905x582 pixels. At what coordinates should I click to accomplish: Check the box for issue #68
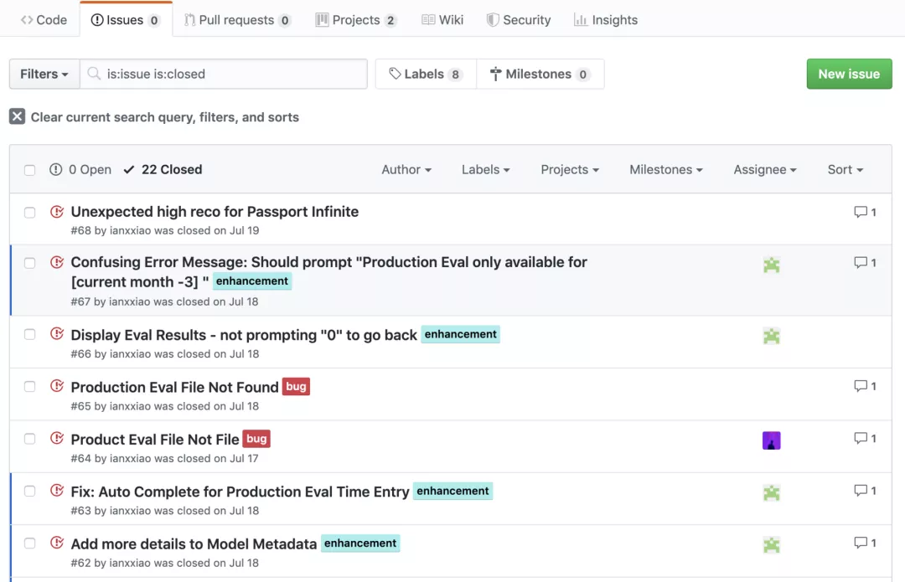pos(30,213)
